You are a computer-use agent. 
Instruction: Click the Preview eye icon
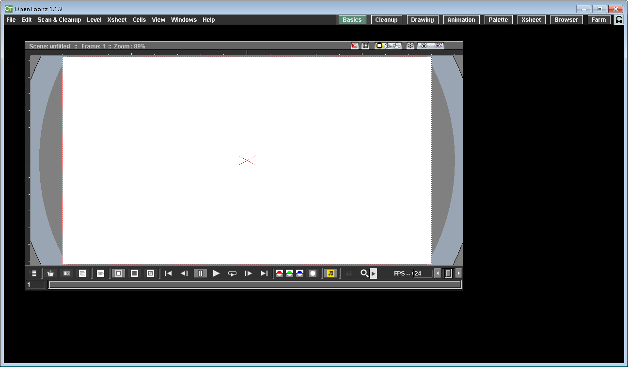click(424, 46)
